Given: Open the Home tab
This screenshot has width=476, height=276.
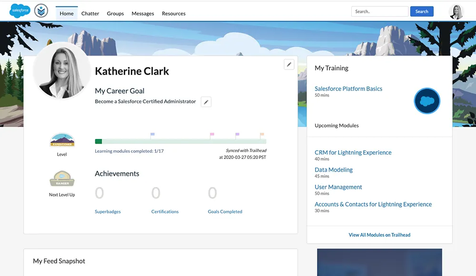Looking at the screenshot, I should point(67,13).
